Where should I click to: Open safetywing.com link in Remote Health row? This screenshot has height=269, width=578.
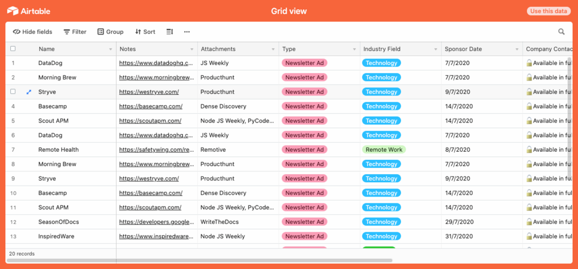[156, 149]
